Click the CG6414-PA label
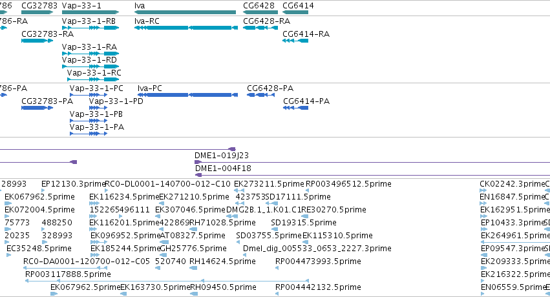The width and height of the screenshot is (550, 297). (306, 101)
